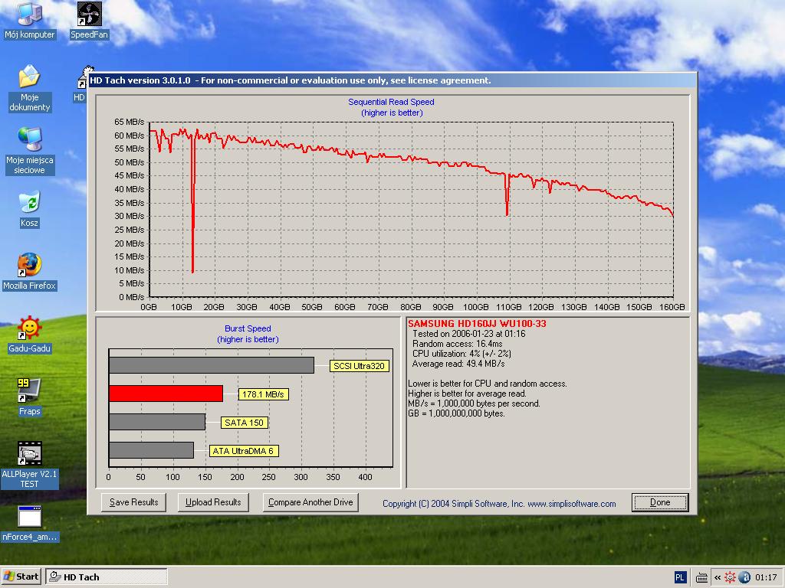This screenshot has height=588, width=785.
Task: Launch SpeedFan from the desktop
Action: coord(89,20)
